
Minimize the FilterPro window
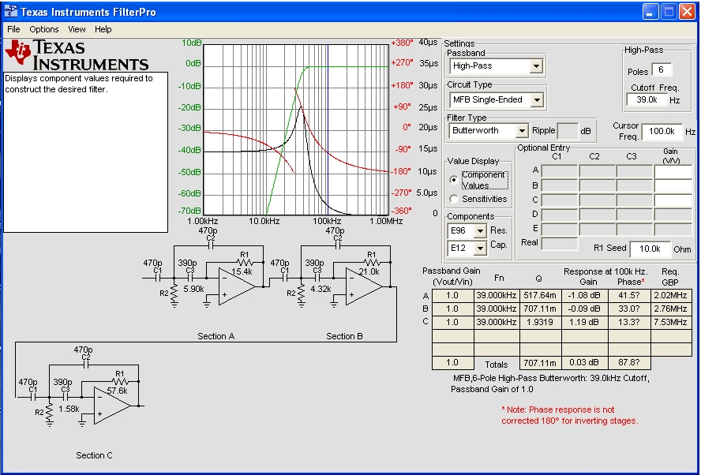point(650,12)
